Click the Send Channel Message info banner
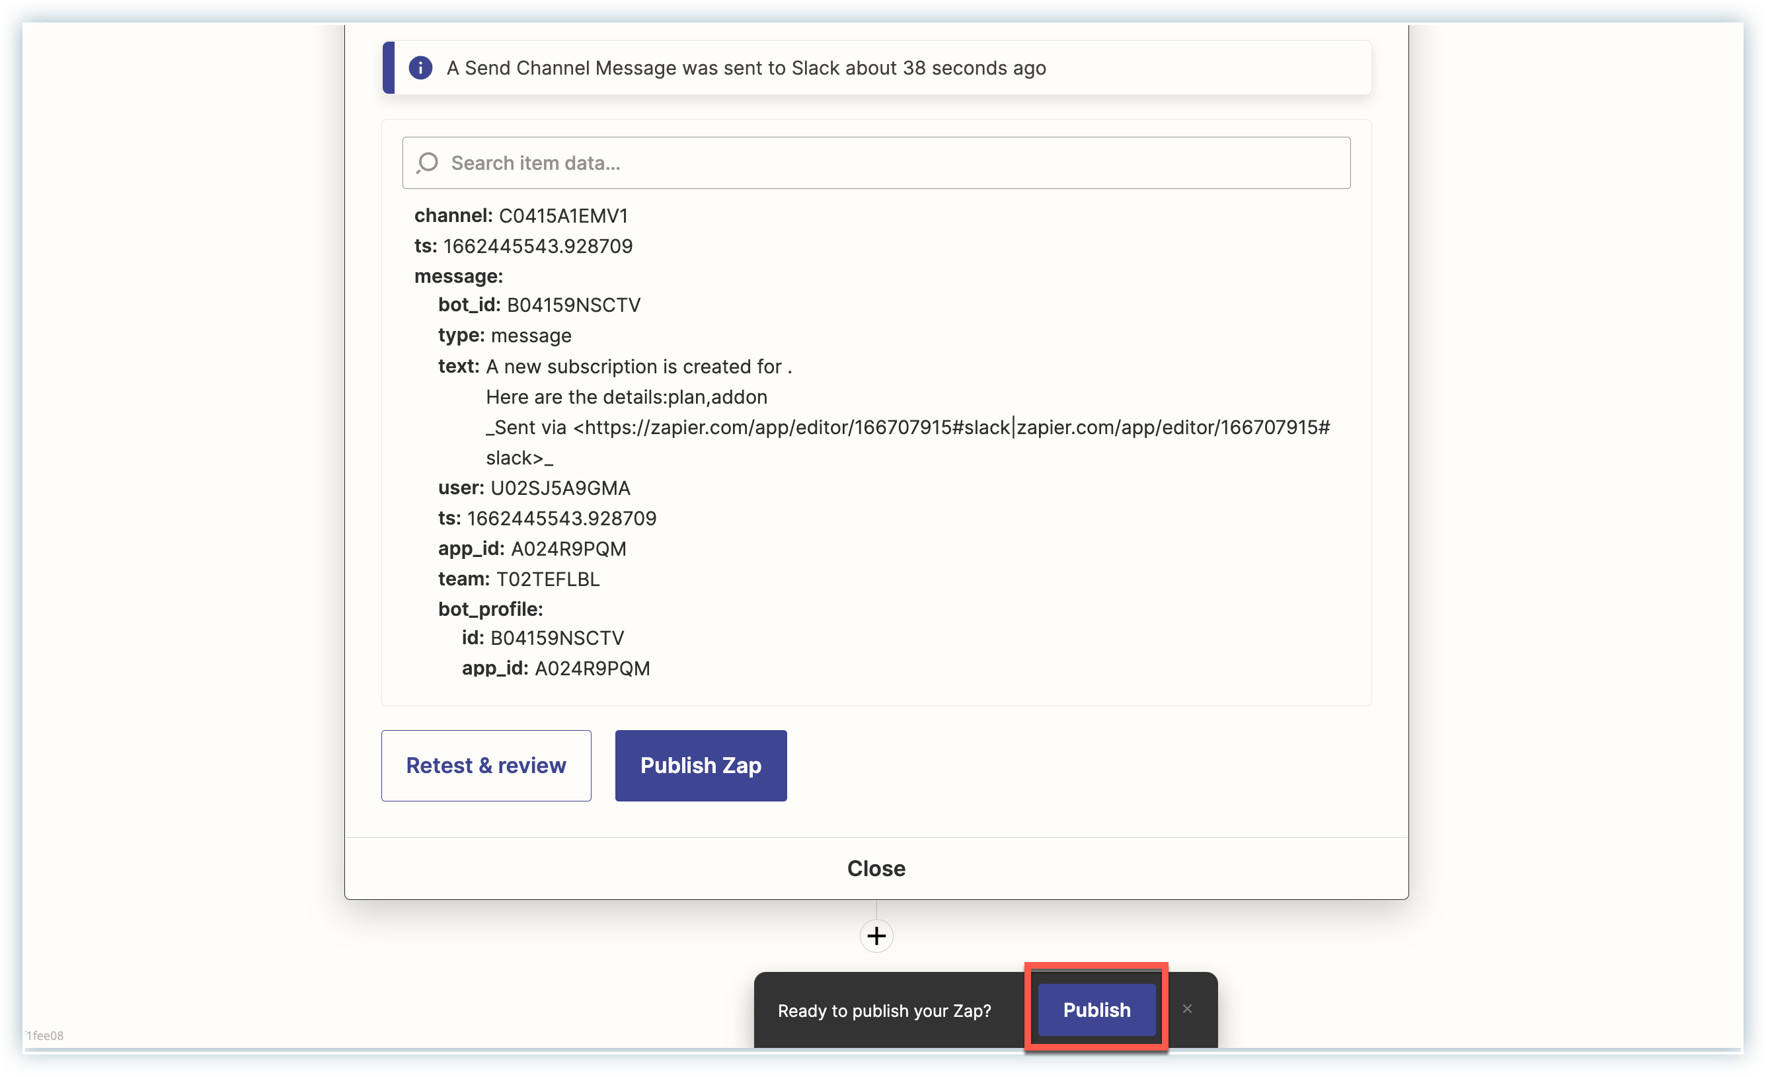This screenshot has width=1766, height=1077. click(746, 68)
